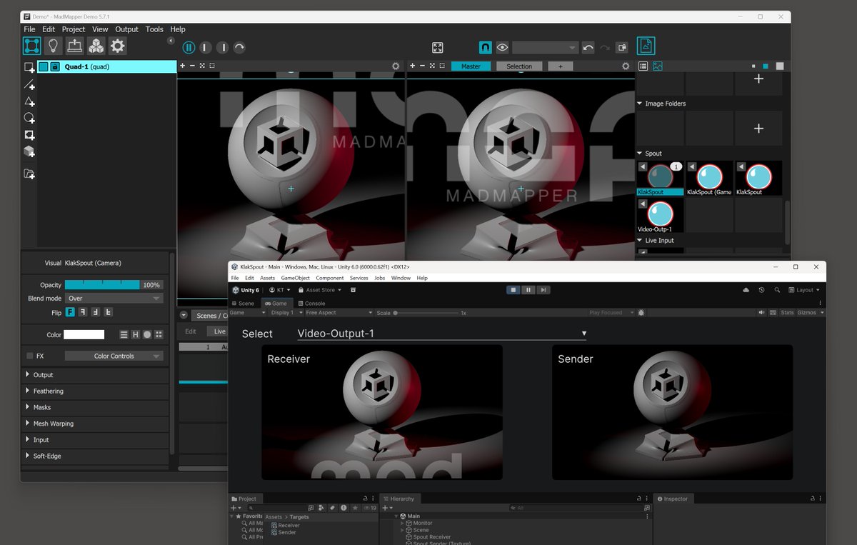The height and width of the screenshot is (545, 857).
Task: Select the medium cyan thumbnail size square
Action: point(766,66)
